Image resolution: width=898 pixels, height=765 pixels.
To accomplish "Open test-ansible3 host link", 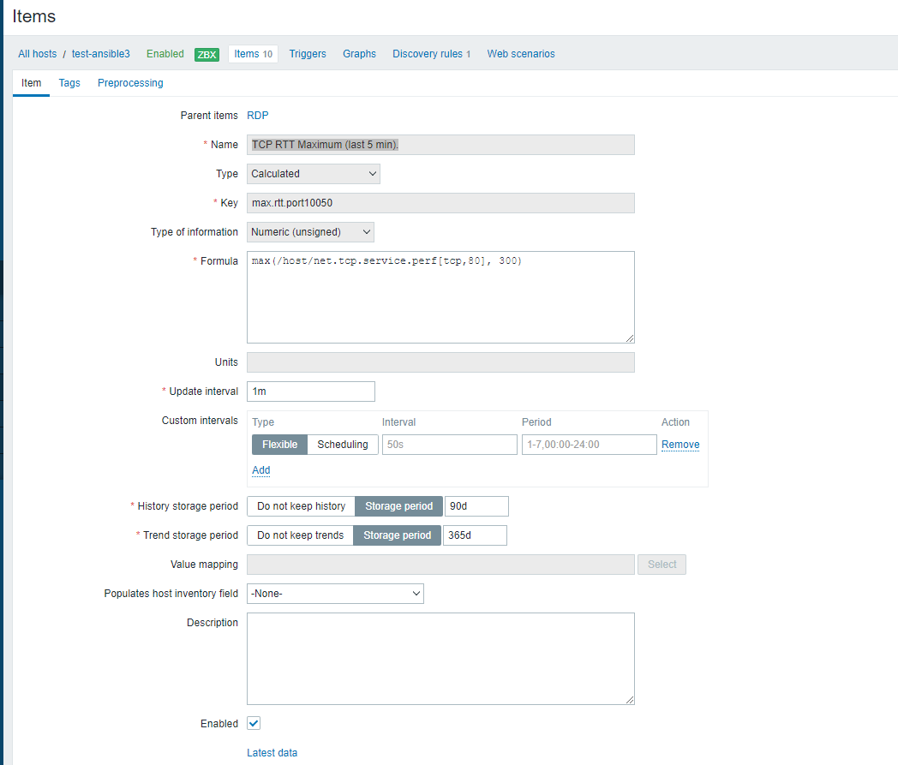I will click(x=101, y=54).
